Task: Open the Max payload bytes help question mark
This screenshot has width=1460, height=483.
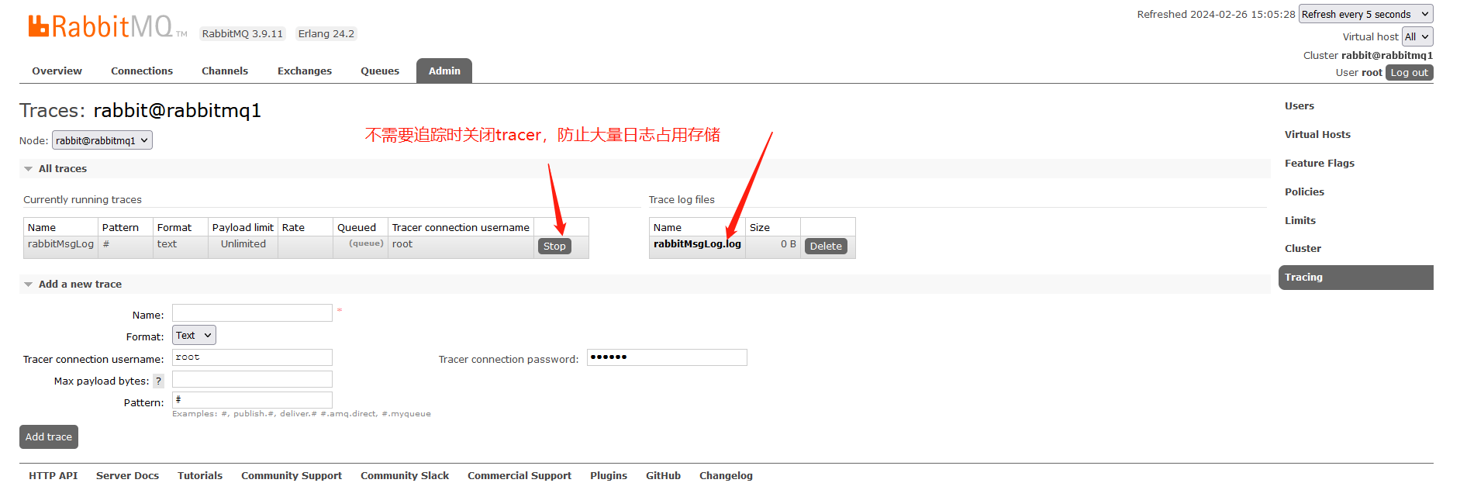Action: (158, 381)
